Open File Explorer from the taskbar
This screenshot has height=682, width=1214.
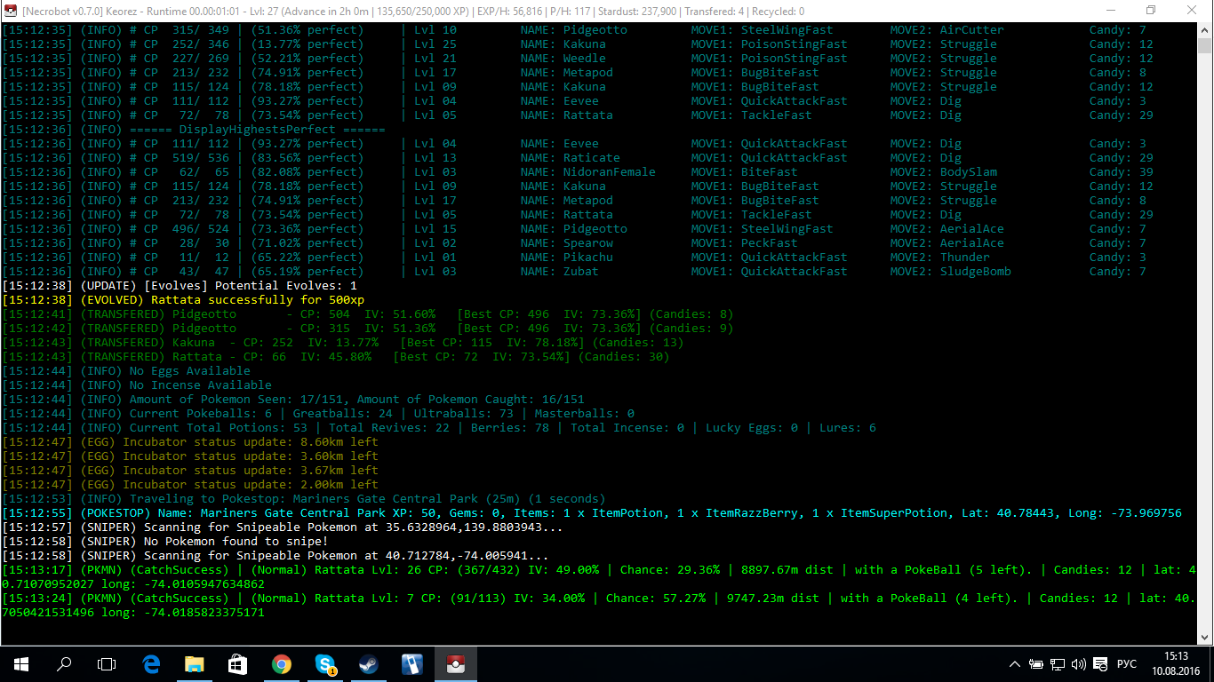pyautogui.click(x=194, y=663)
